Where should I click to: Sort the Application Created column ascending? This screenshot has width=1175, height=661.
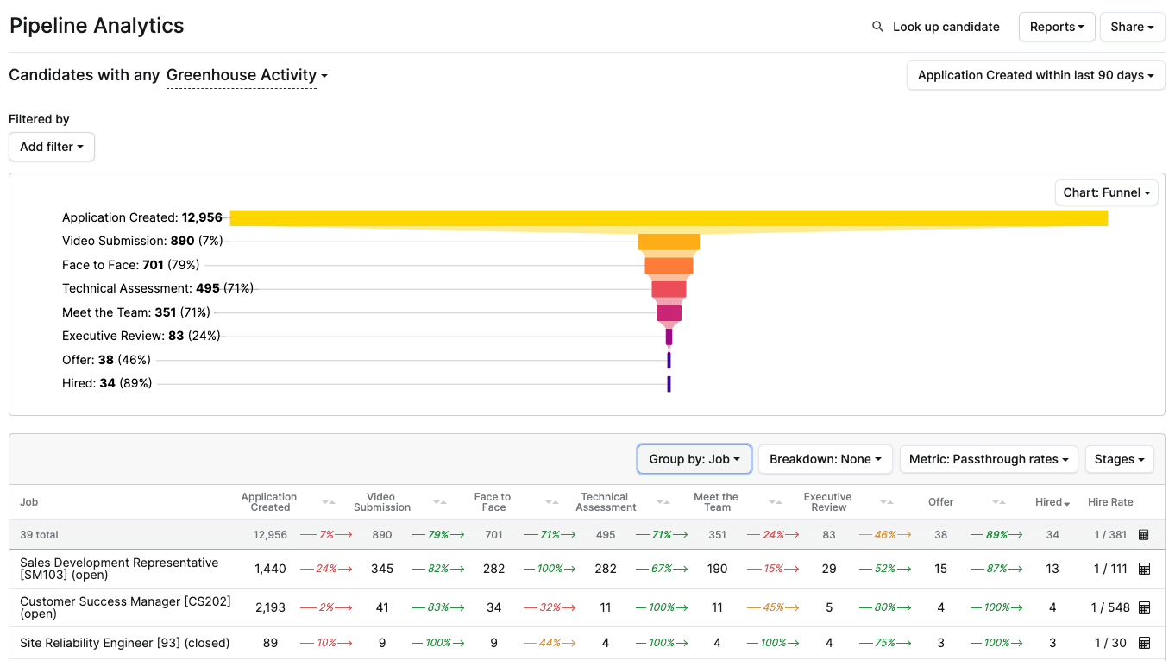click(332, 501)
